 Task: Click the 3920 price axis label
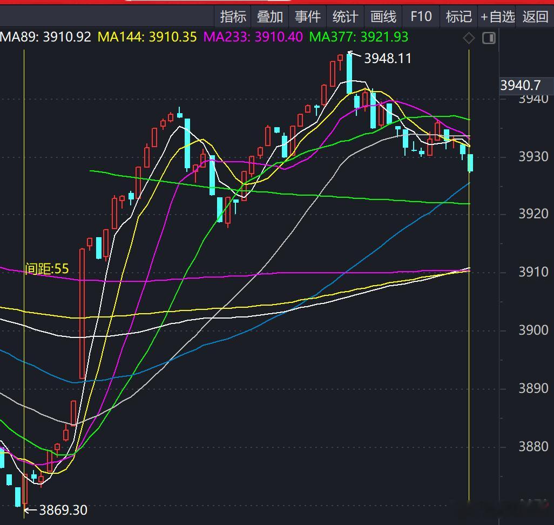pyautogui.click(x=533, y=213)
